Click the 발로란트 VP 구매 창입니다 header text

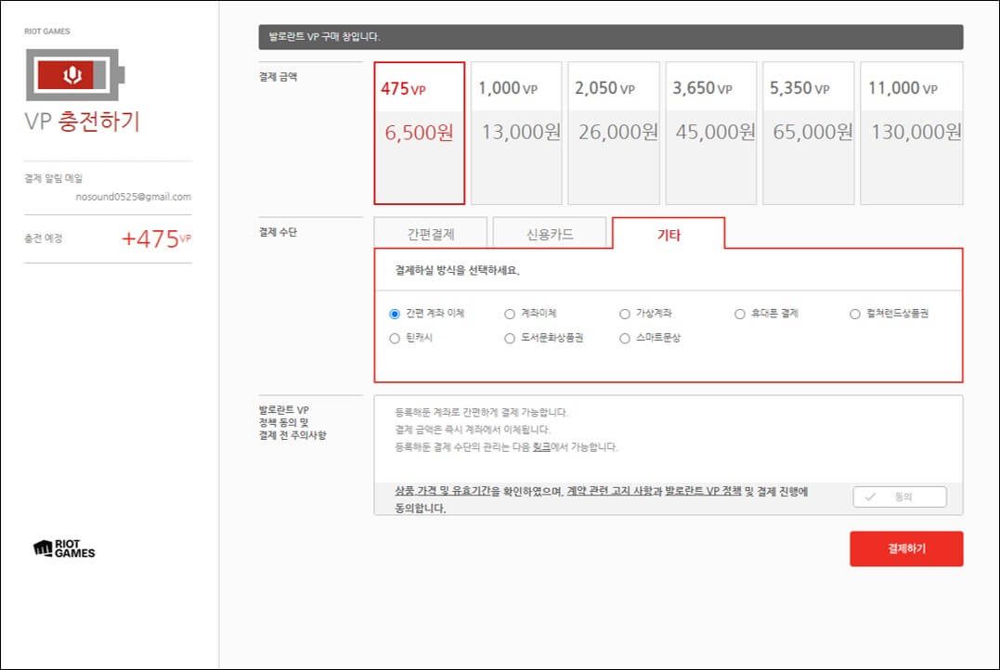(325, 37)
